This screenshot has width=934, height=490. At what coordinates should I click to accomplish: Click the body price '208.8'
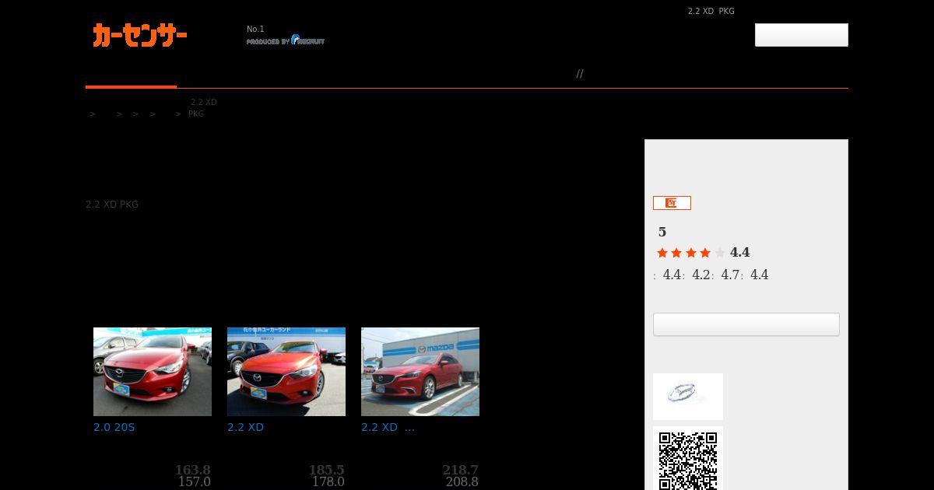(x=462, y=482)
